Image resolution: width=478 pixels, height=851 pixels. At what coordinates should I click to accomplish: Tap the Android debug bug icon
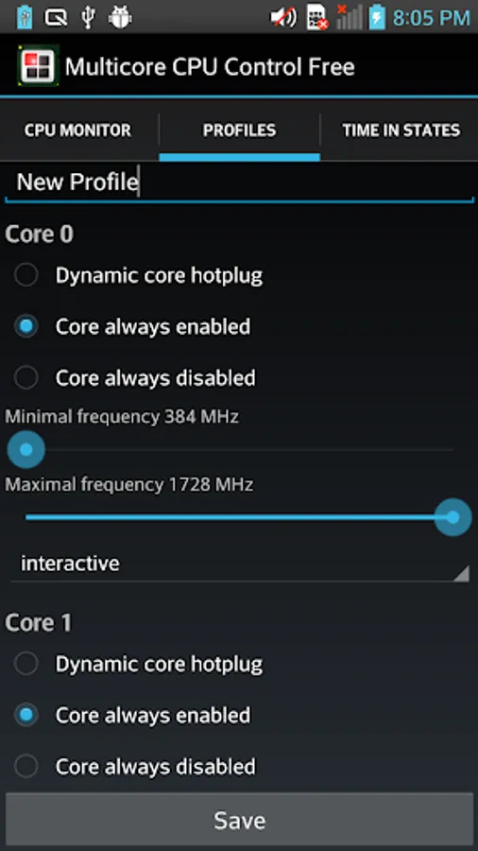tap(120, 17)
